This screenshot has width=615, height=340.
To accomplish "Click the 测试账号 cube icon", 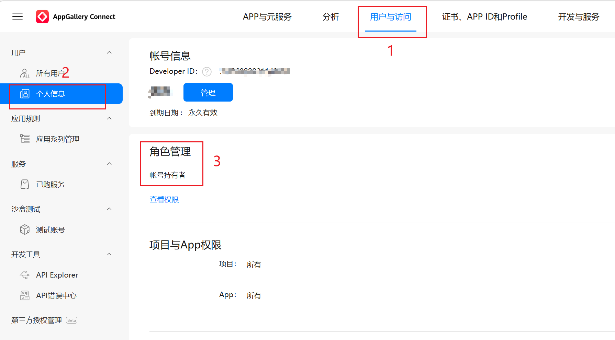I will 25,230.
